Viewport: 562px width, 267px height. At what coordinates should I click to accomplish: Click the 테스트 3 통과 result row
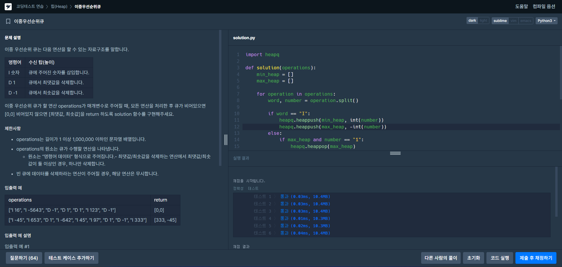pos(292,211)
